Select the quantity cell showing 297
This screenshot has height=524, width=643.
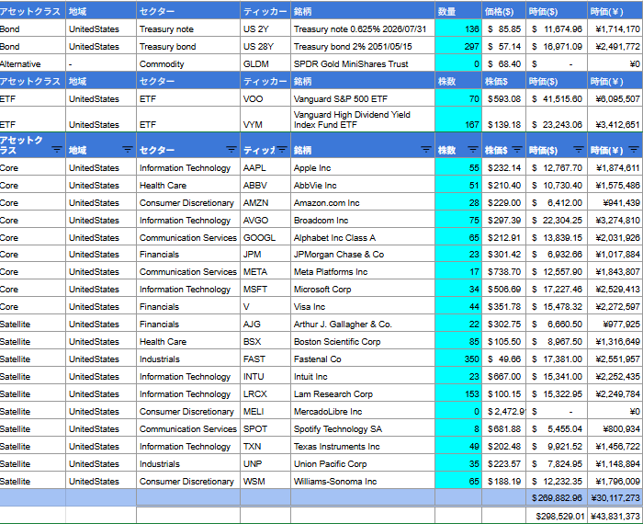coord(458,46)
